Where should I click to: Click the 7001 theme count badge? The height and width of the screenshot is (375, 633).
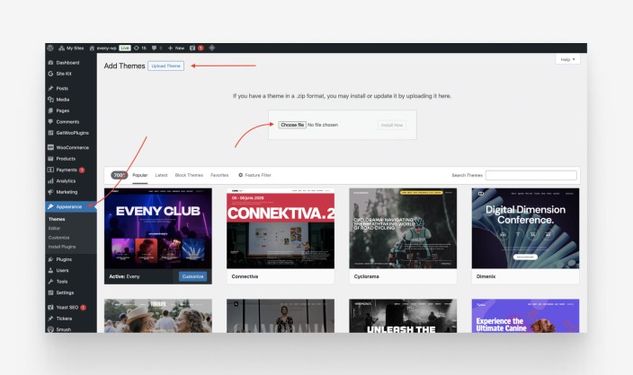click(119, 175)
